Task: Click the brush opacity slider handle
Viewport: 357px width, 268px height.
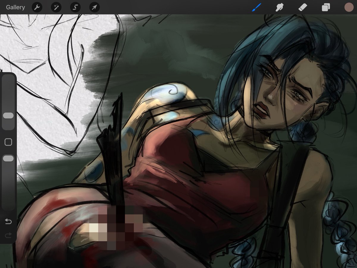Action: tap(8, 158)
